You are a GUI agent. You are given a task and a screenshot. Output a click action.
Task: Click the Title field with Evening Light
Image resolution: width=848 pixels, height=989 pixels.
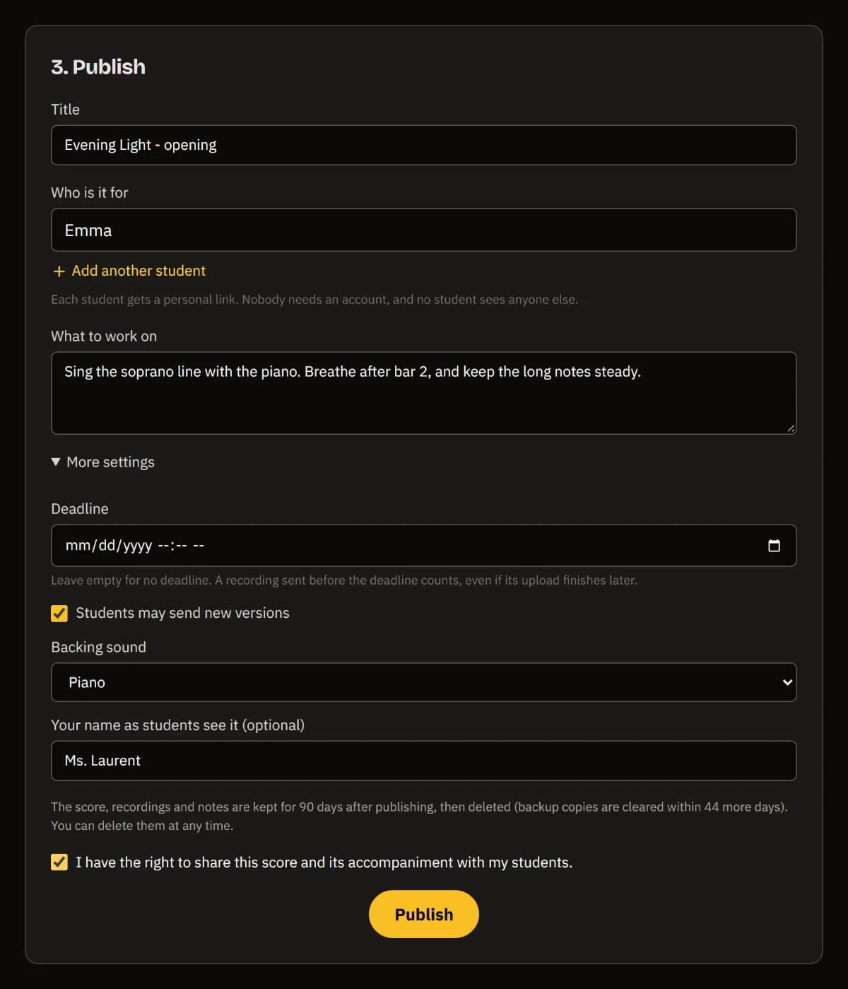pos(424,145)
